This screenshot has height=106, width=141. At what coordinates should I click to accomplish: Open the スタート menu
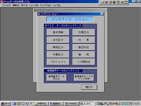(6, 104)
